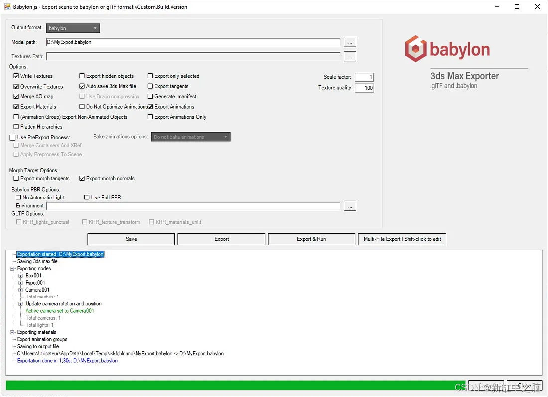This screenshot has height=397, width=548.
Task: Select 'Saving to output file' log row
Action: coord(38,346)
